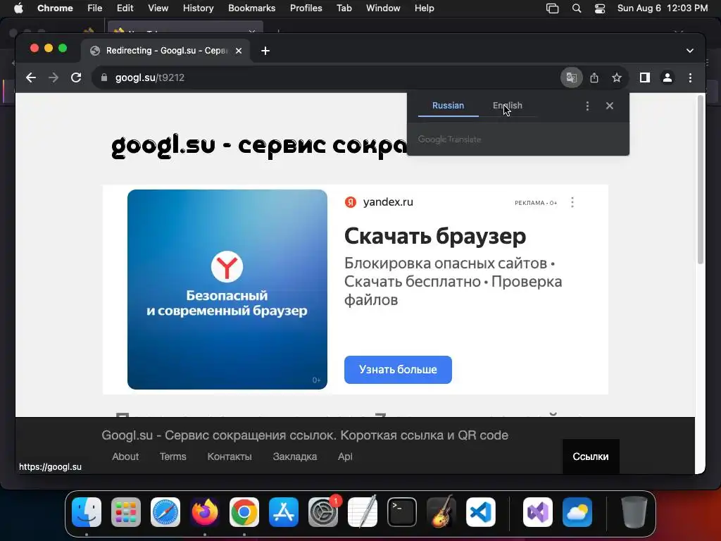Open the Bookmarks menu

coord(251,8)
